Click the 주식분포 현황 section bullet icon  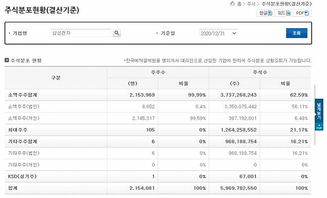tap(6, 60)
